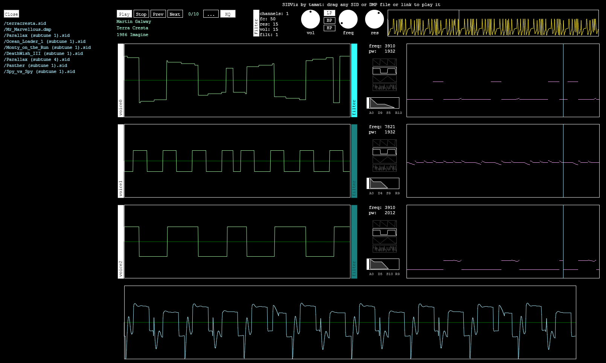Click voice2 'pw: 2012' readout
Image resolution: width=606 pixels, height=363 pixels.
pos(382,213)
